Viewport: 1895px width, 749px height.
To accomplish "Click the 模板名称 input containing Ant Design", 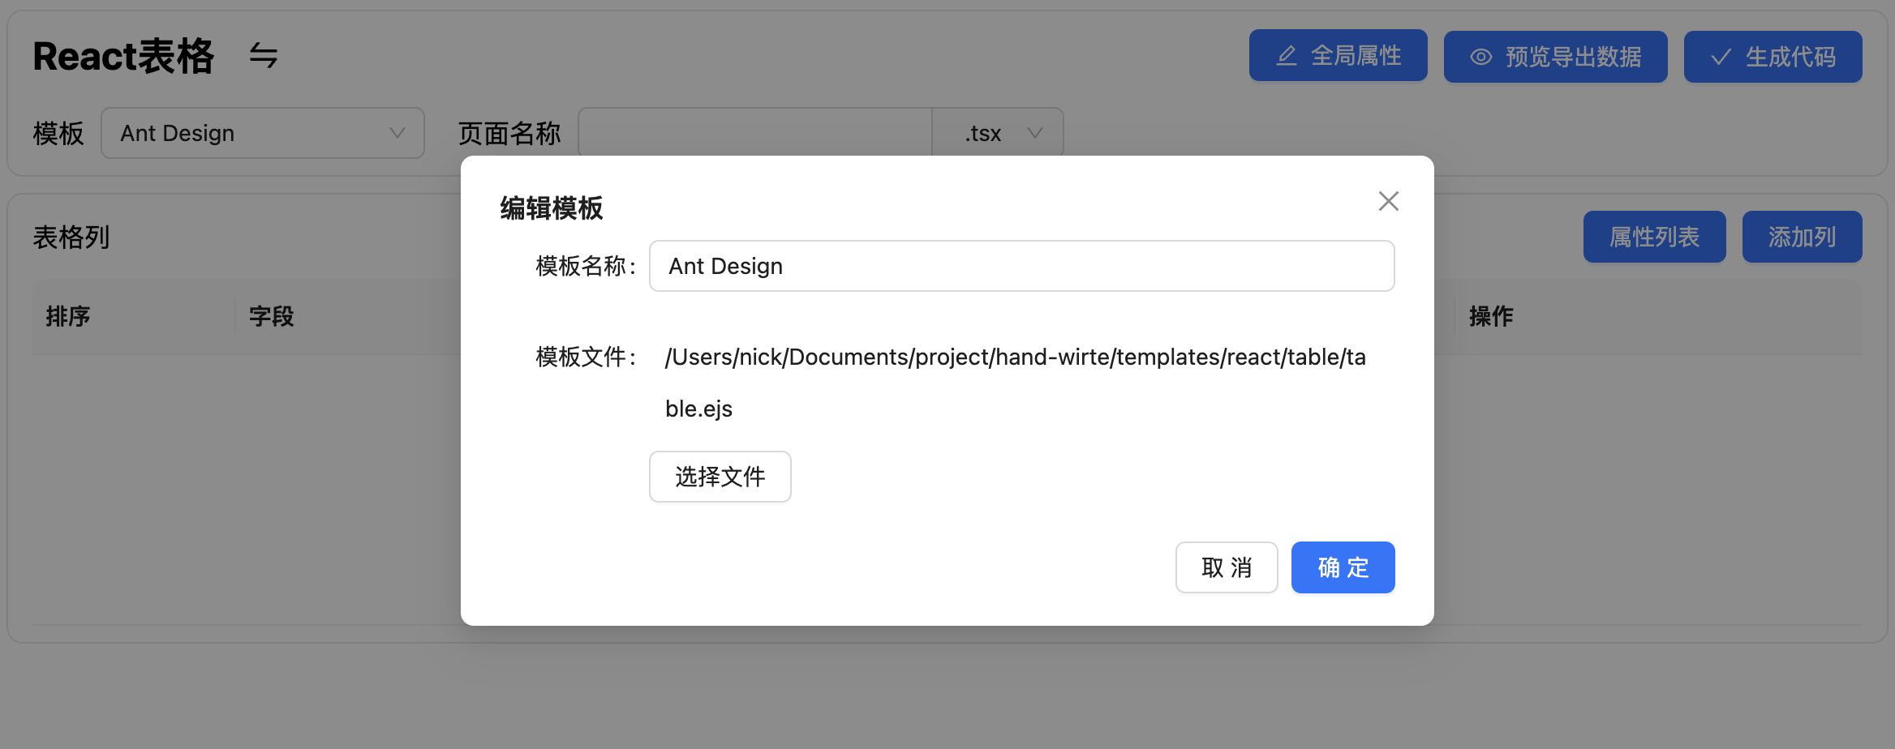I will 1021,265.
